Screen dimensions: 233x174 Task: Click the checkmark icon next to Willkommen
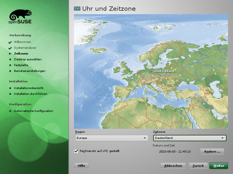point(10,42)
